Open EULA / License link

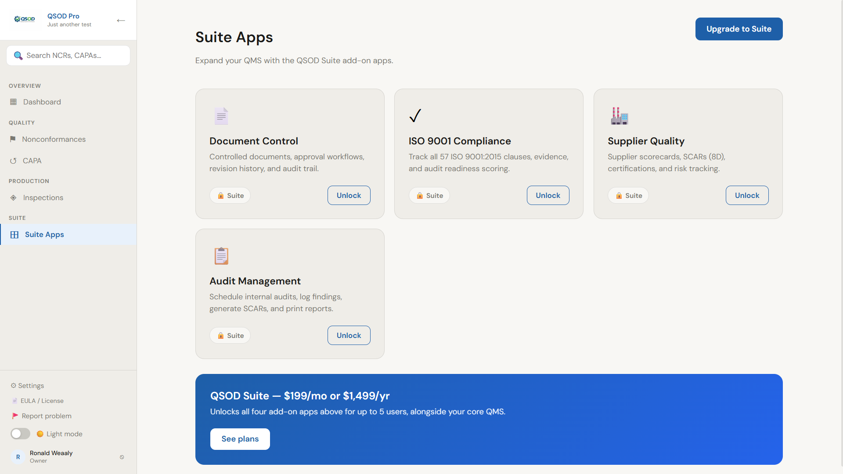point(38,401)
